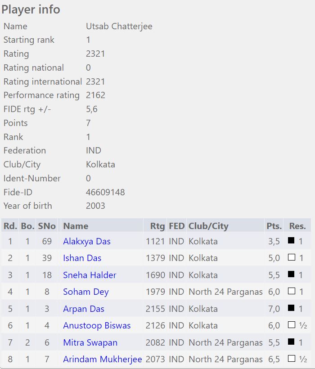Click the black square icon in round 1
315x369 pixels.
[291, 241]
